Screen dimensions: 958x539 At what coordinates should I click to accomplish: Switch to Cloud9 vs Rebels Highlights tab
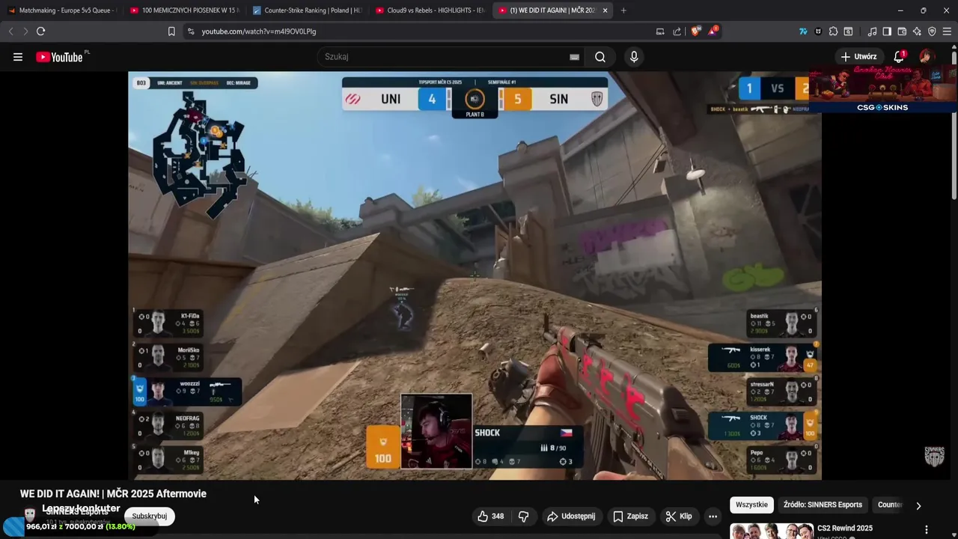[x=430, y=10]
